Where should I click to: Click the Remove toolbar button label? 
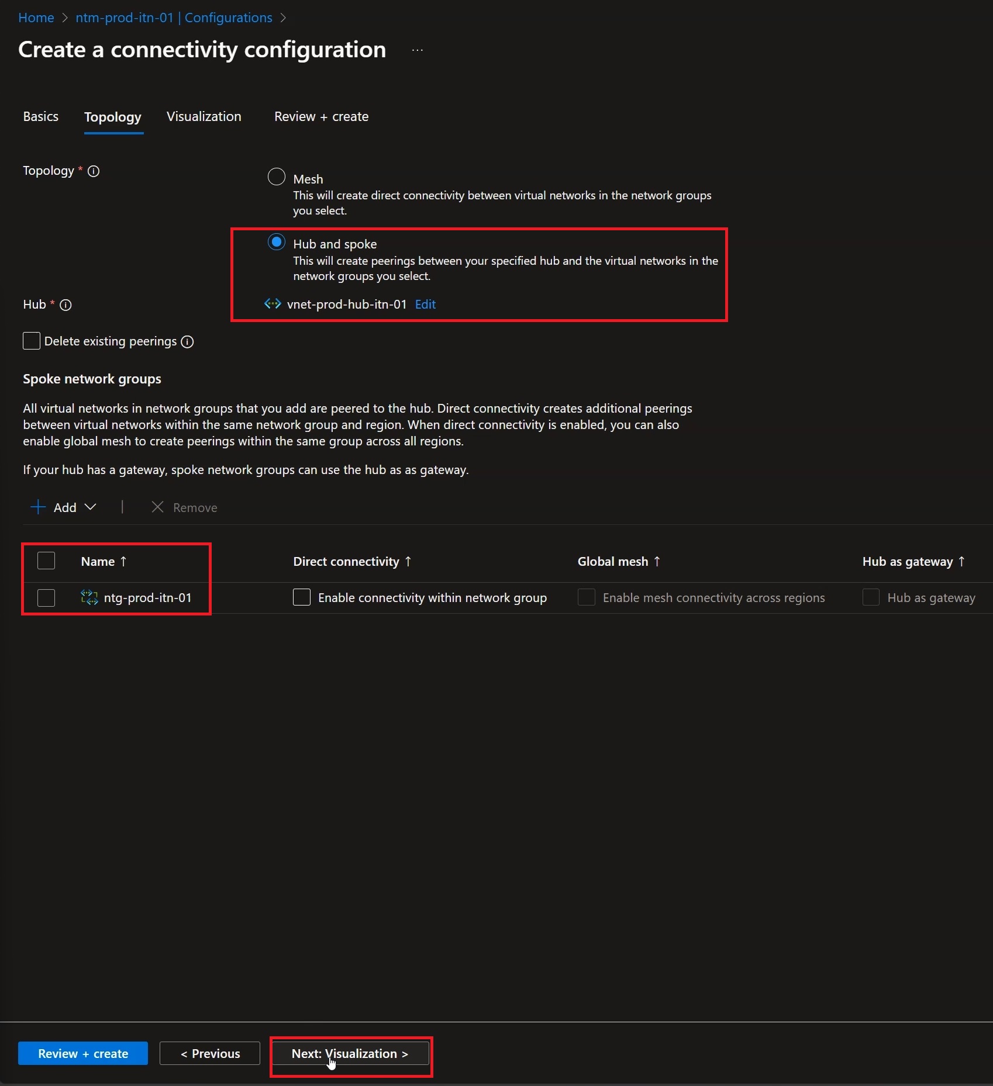(195, 507)
